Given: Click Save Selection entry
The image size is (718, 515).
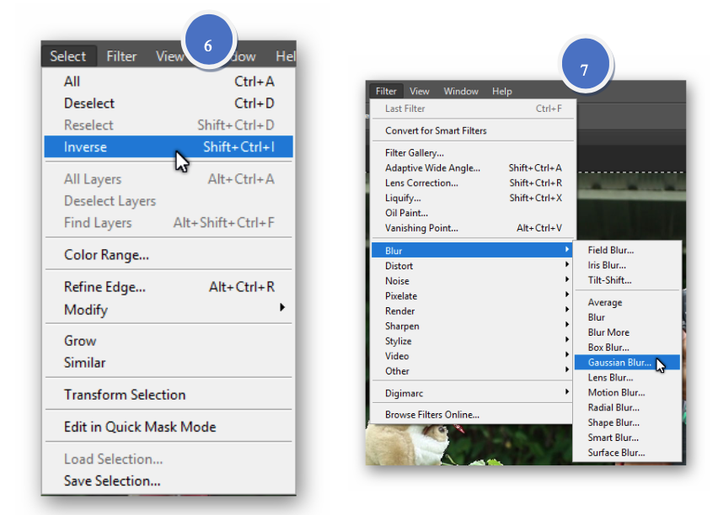Looking at the screenshot, I should (112, 481).
